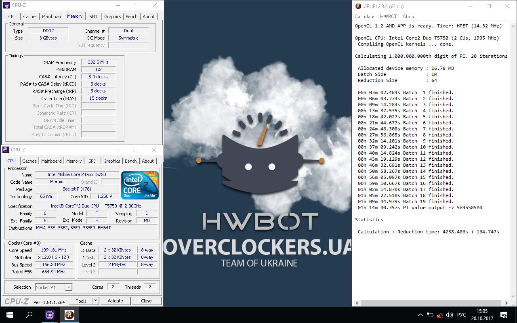Open GPUPI HWBOT menu
The image size is (517, 323).
(389, 17)
